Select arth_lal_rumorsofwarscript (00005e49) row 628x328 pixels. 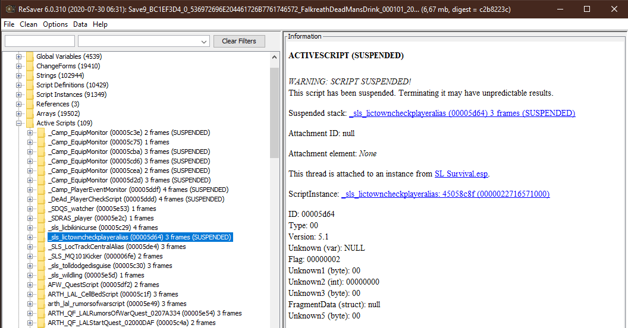click(x=117, y=304)
